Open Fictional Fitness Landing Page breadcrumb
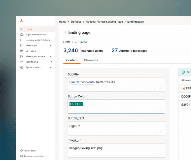The height and width of the screenshot is (160, 191). coord(104,22)
